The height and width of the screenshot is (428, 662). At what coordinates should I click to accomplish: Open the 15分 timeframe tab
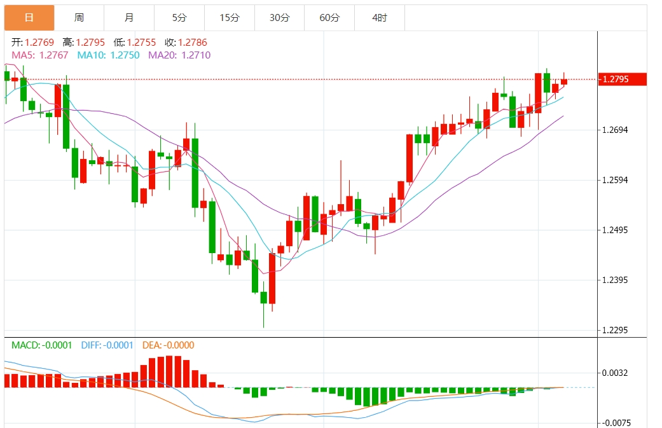pyautogui.click(x=230, y=18)
